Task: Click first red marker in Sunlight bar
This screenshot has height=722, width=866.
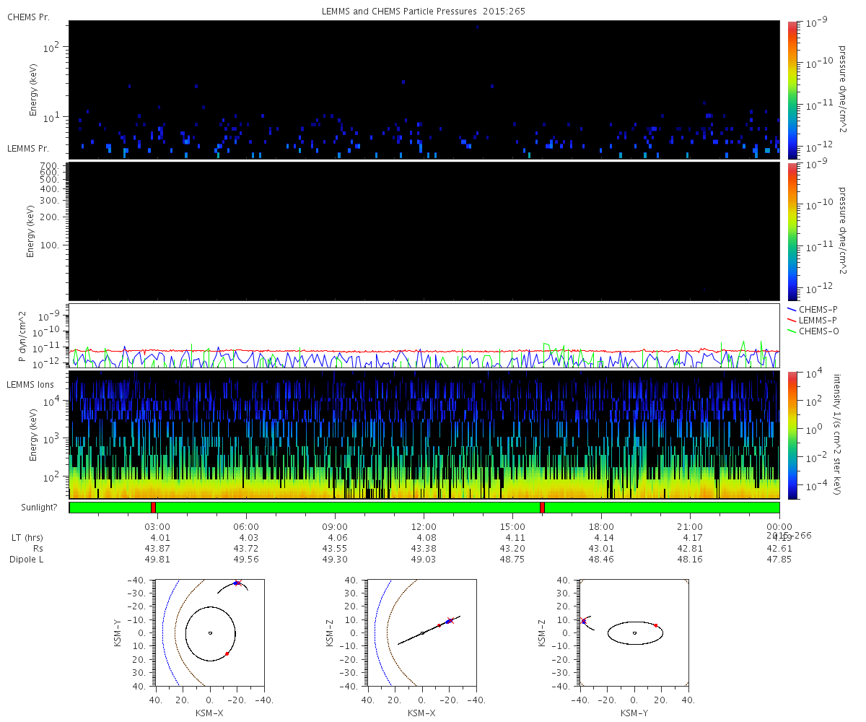Action: [x=153, y=508]
